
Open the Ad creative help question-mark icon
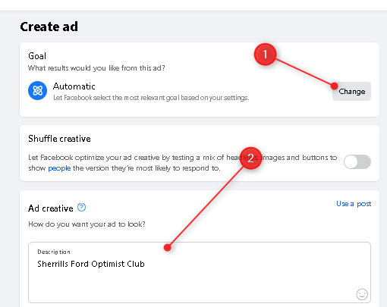81,208
